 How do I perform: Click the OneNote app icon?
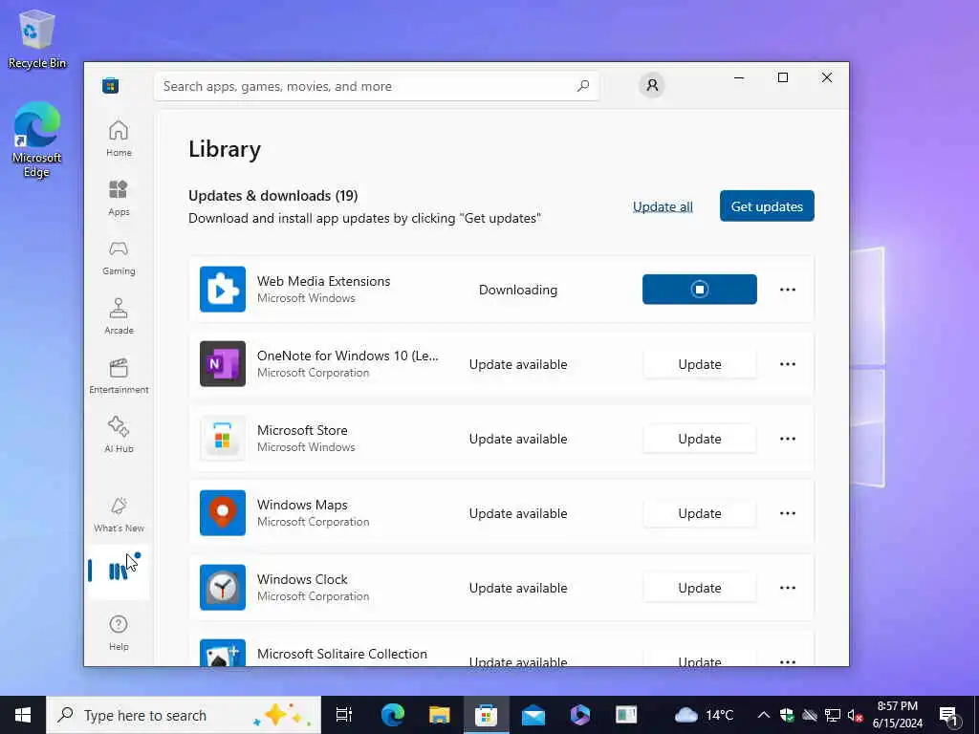coord(222,364)
